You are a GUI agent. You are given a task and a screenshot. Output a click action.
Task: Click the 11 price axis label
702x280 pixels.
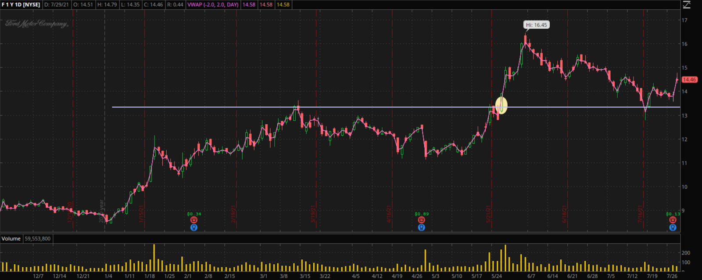pyautogui.click(x=684, y=163)
